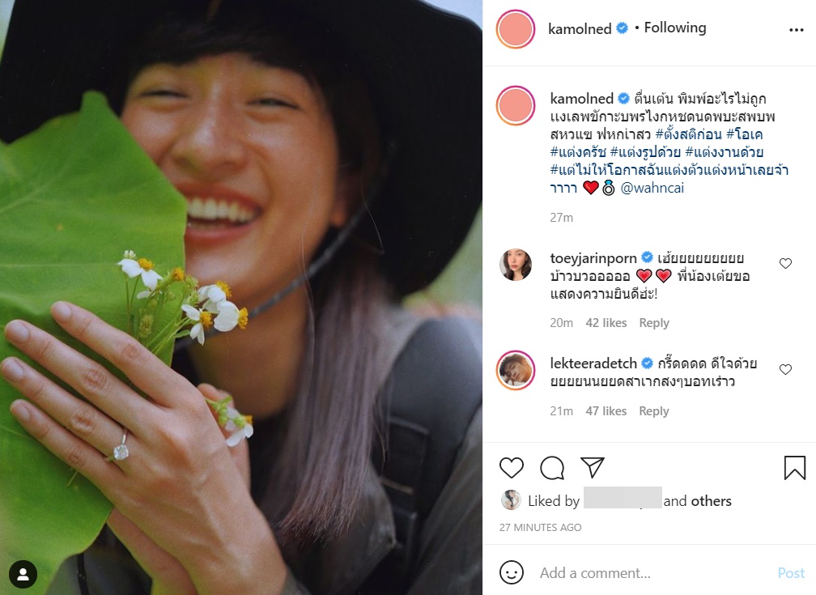This screenshot has width=816, height=595.
Task: Open the @wahncai mention link
Action: (x=653, y=188)
